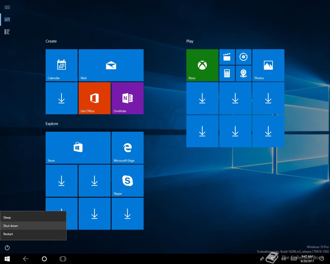Open Action Center notifications icon
Viewport: 330px width, 264px height.
321,259
